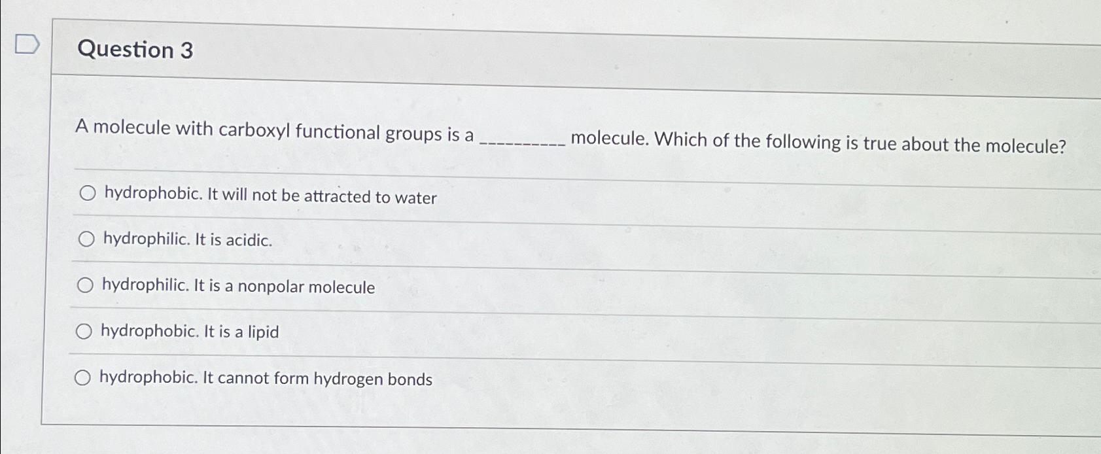Select radio button for 'hydrophobic. It cannot form hydrogen bonds'
The image size is (1101, 454).
pos(84,377)
